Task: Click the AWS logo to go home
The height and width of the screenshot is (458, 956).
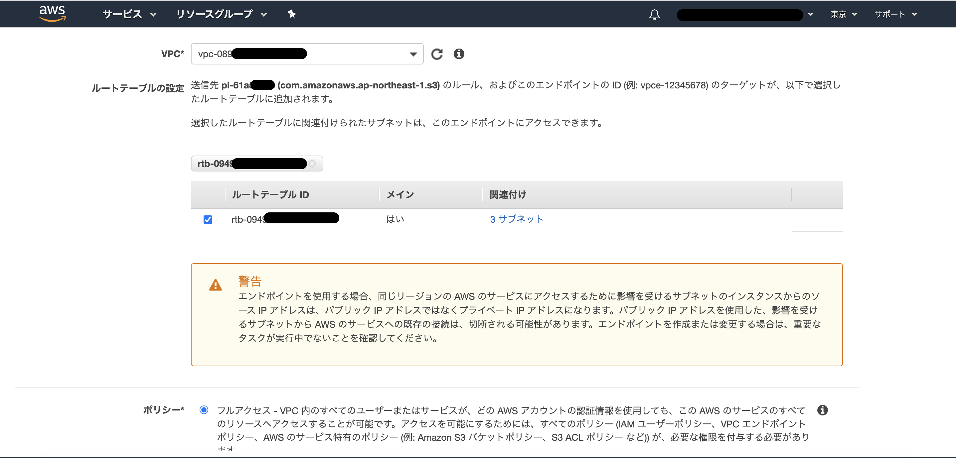Action: (52, 14)
